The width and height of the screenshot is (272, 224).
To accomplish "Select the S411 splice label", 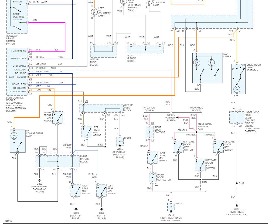I will pos(200,129).
